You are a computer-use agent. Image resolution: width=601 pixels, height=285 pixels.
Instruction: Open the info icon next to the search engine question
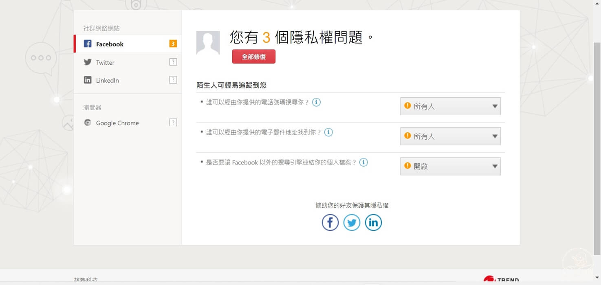363,162
